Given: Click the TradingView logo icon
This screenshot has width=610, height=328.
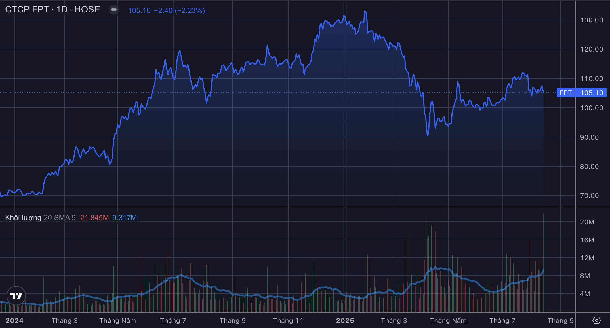Looking at the screenshot, I should click(16, 296).
